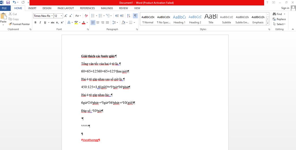Click the Redo/Repeat icon
The width and height of the screenshot is (296, 150).
click(x=23, y=2)
